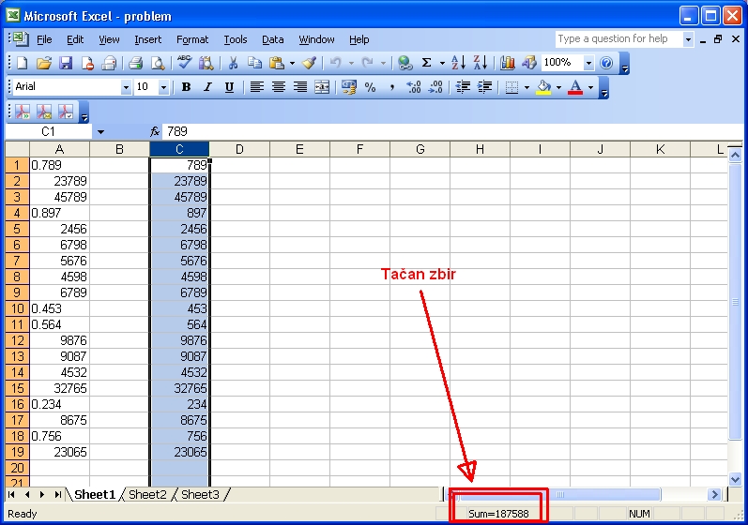The width and height of the screenshot is (748, 525).
Task: Sort ascending with the A-Z icon
Action: point(458,63)
